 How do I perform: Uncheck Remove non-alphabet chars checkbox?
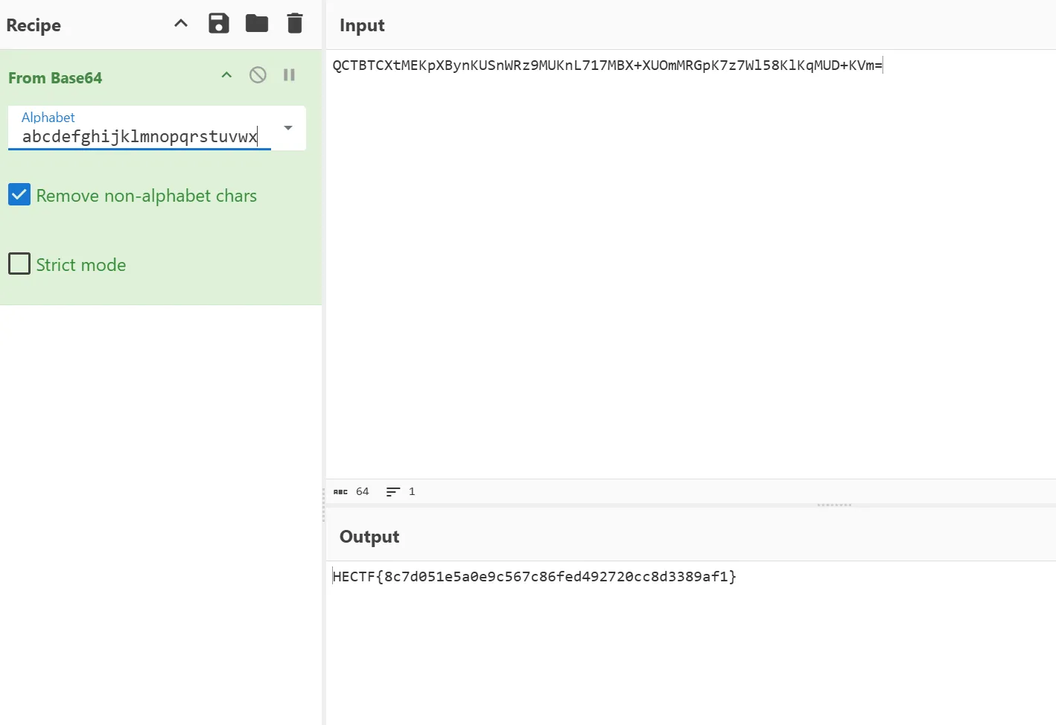(19, 195)
